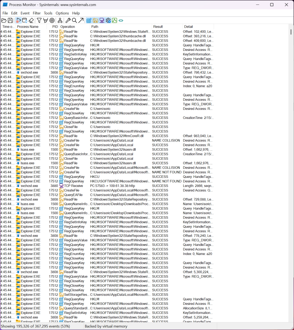Click HKCU\SOFTWARE\Microsoft\Windows path cell
This screenshot has width=294, height=330.
point(120,181)
